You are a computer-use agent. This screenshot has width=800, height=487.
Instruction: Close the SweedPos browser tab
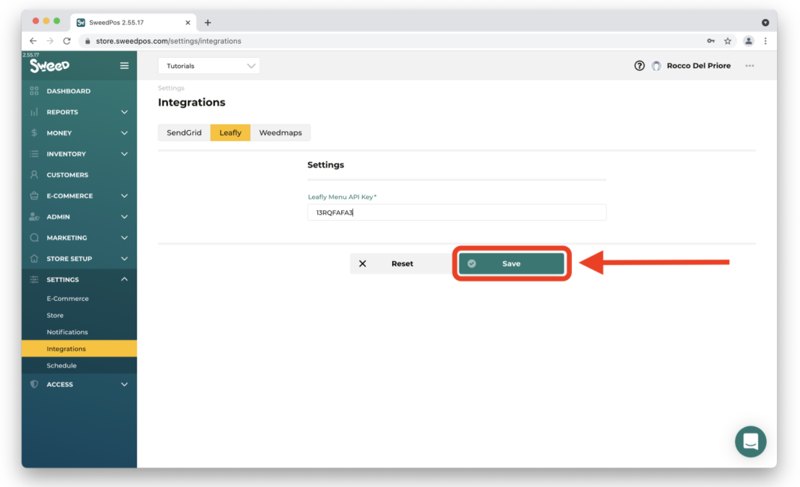[188, 23]
